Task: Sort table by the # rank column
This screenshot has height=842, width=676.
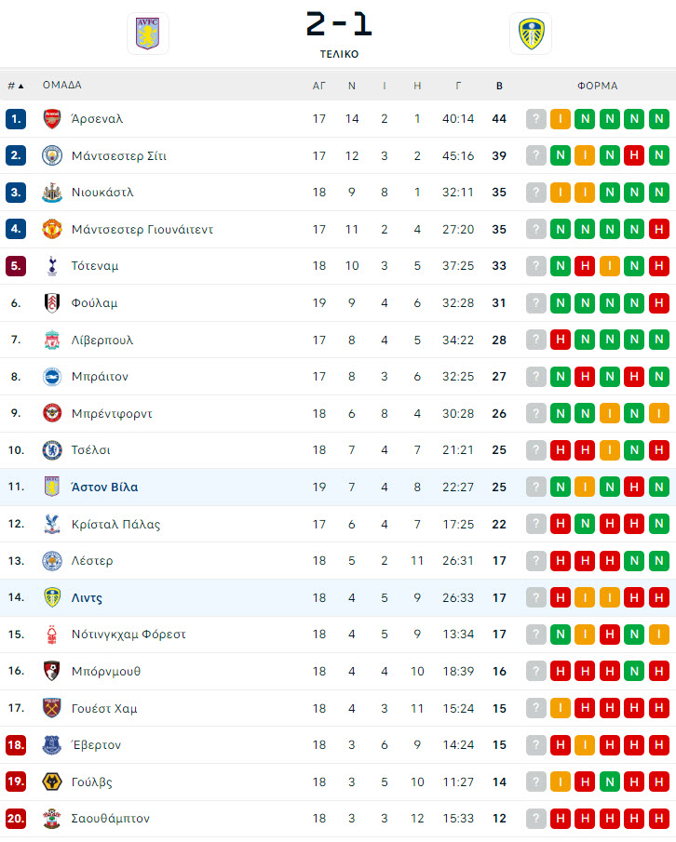Action: pos(16,86)
